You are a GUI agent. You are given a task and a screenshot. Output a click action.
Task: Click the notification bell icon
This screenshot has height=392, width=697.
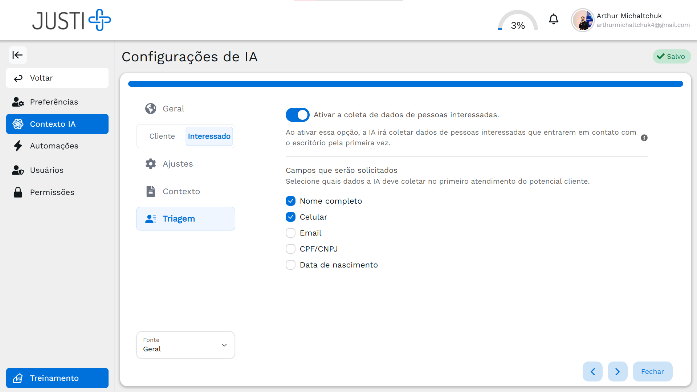tap(553, 19)
